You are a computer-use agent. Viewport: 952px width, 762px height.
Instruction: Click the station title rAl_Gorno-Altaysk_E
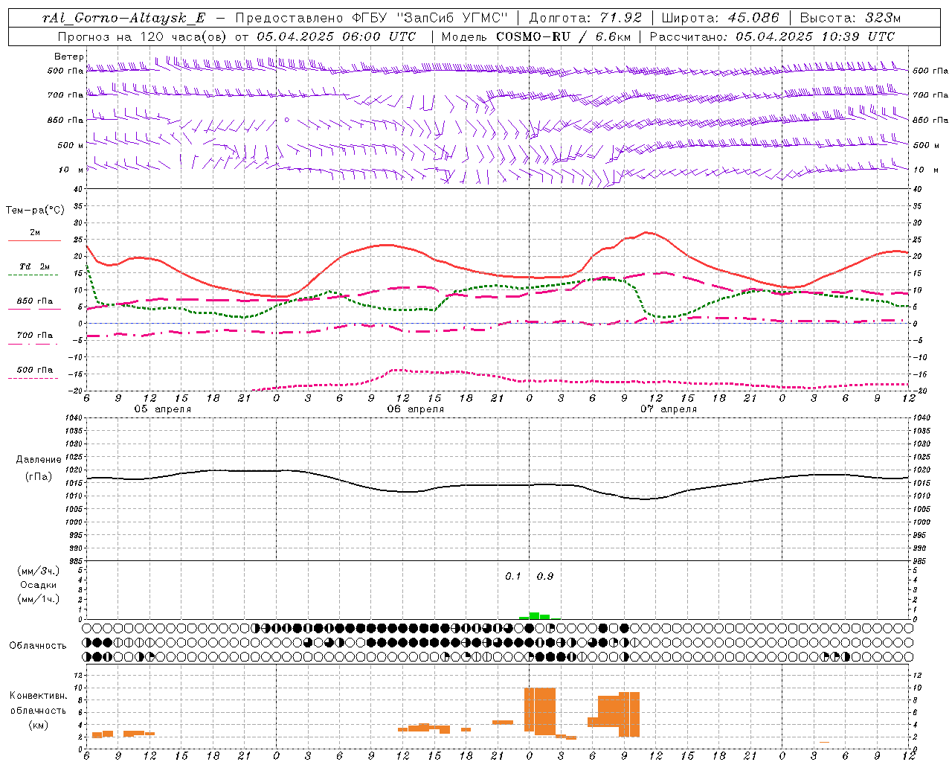(x=123, y=18)
